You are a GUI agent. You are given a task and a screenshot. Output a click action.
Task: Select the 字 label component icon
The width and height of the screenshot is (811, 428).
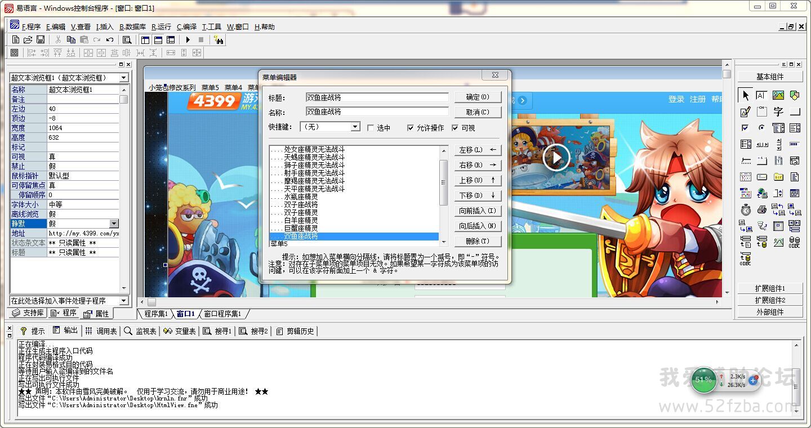(x=778, y=112)
